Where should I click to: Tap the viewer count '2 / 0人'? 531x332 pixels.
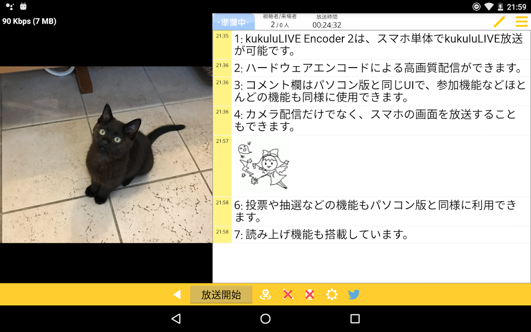[280, 25]
